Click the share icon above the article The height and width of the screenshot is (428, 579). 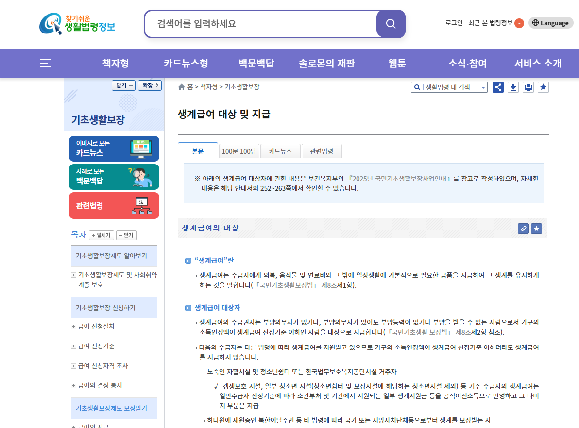[x=498, y=87]
